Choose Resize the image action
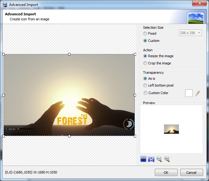 (145, 56)
